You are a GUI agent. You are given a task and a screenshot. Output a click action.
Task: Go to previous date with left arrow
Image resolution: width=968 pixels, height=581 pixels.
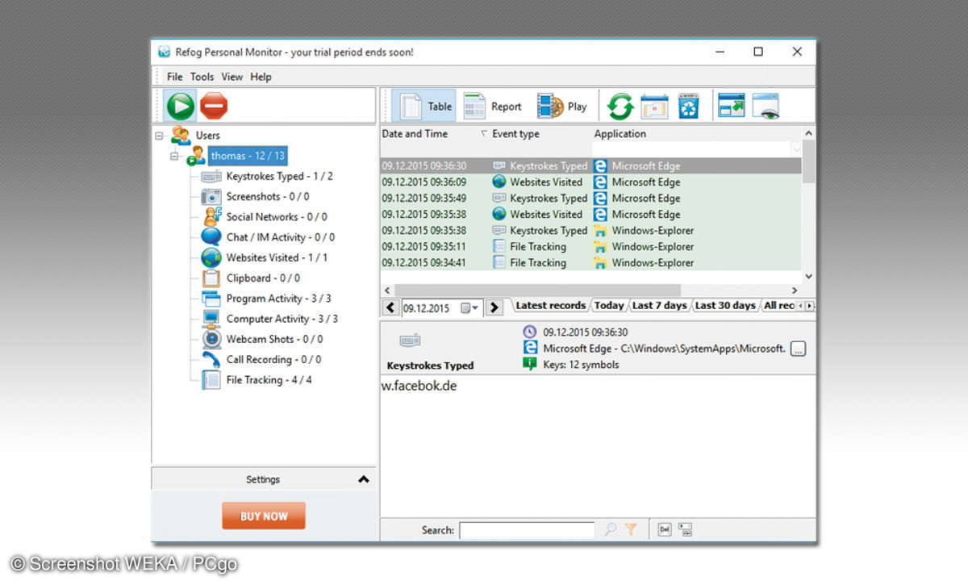(390, 307)
